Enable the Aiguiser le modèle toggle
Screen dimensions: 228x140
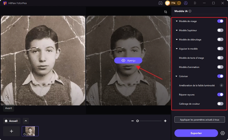pyautogui.click(x=220, y=48)
